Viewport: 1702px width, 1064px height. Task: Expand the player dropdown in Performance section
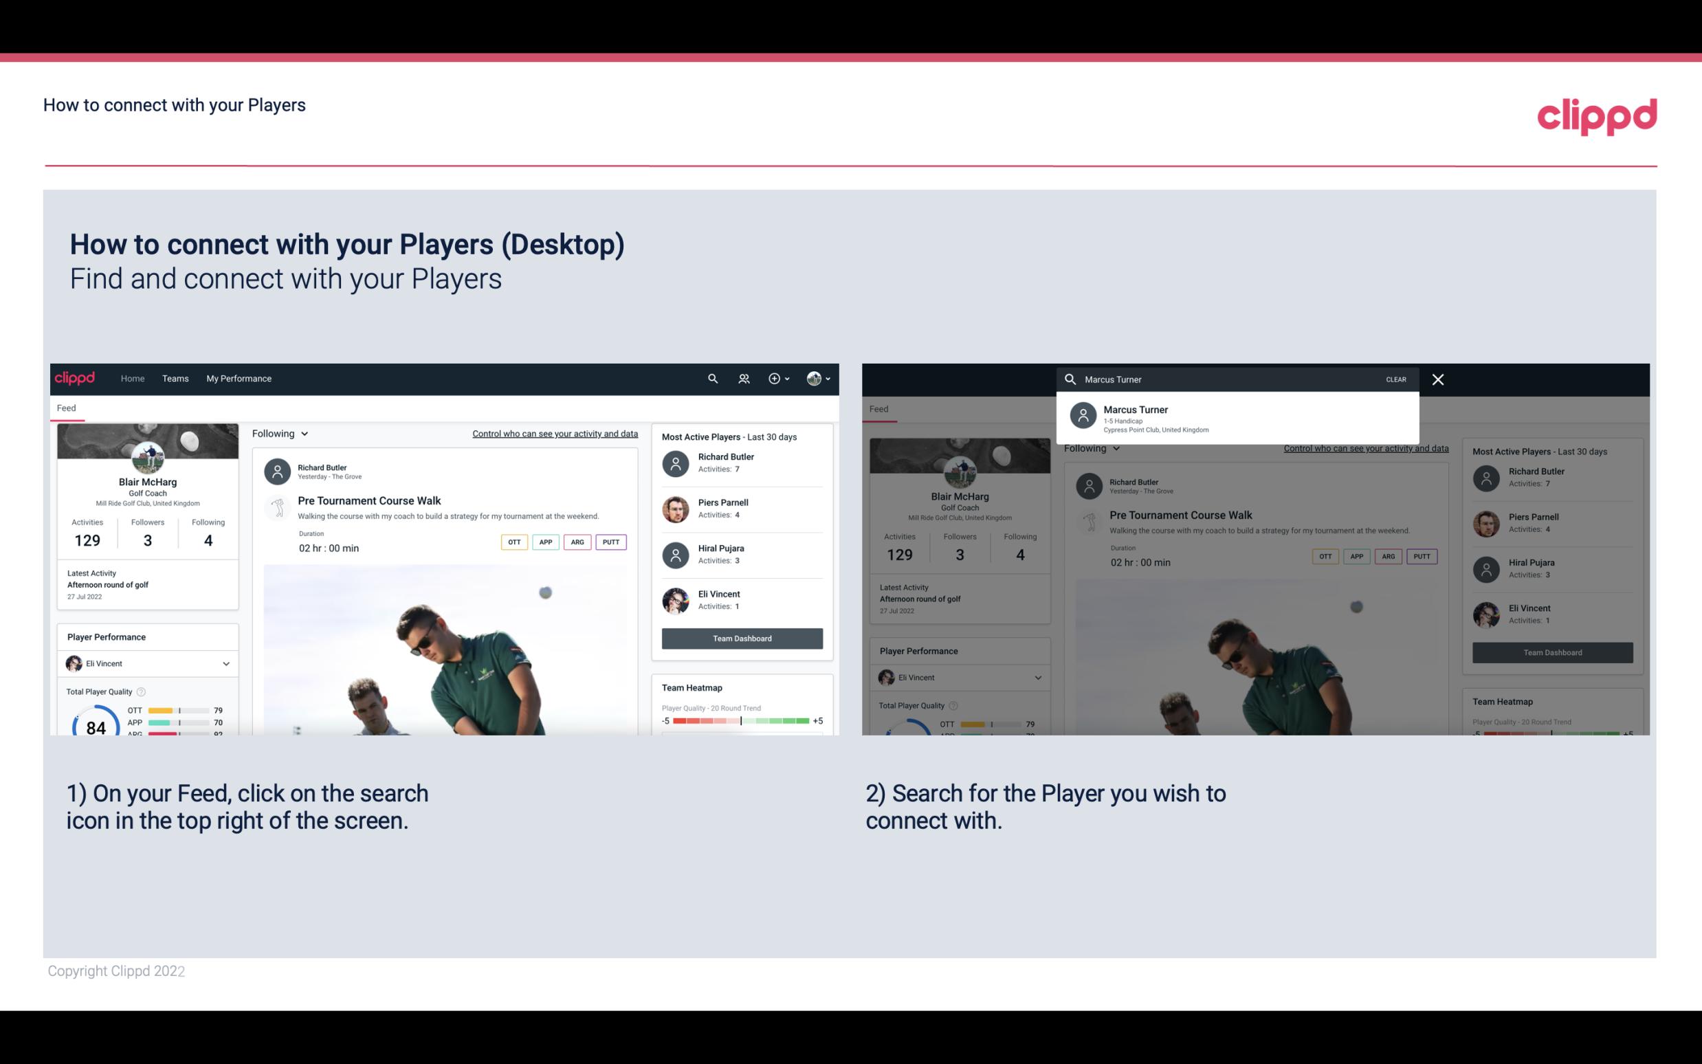coord(225,663)
